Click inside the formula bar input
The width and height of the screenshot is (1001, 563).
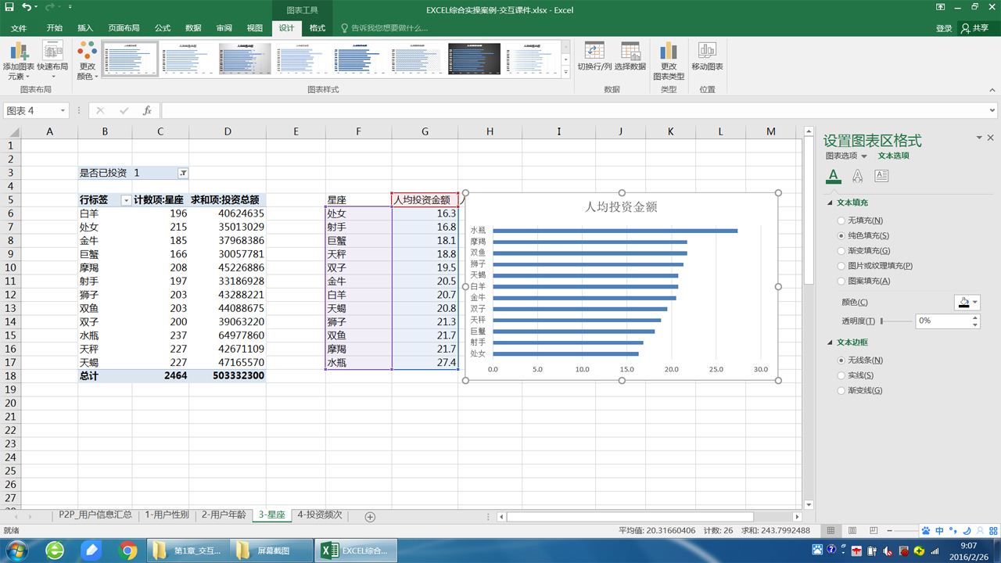coord(547,111)
